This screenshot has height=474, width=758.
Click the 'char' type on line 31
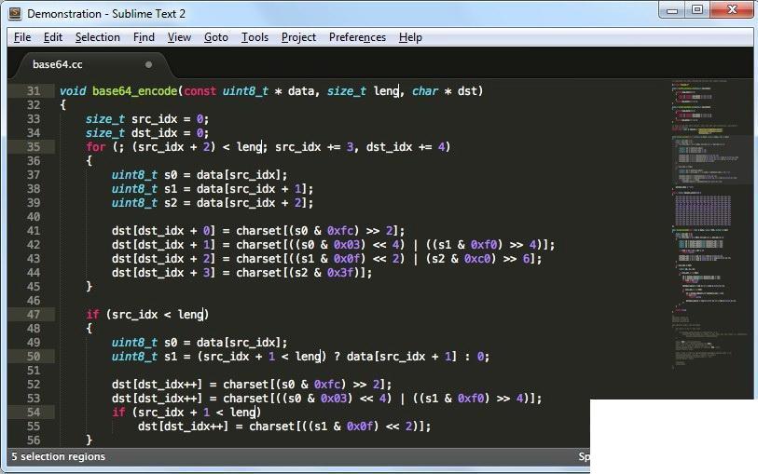point(424,90)
